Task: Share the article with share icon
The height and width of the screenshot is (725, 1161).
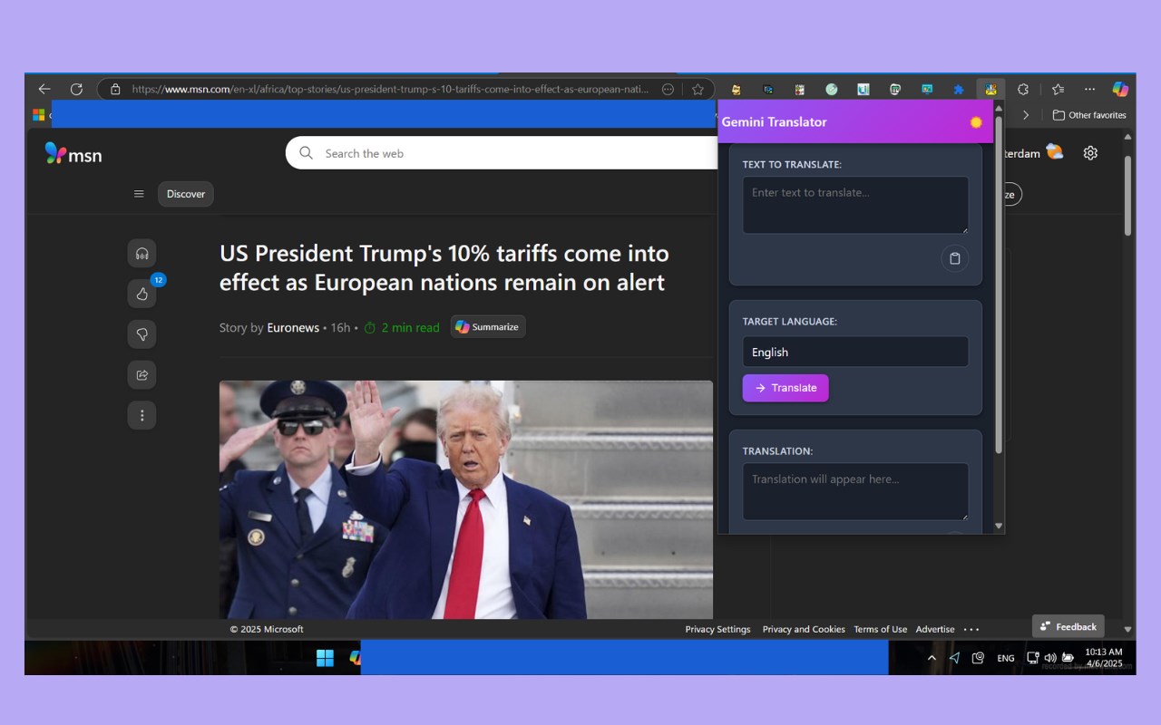Action: (141, 374)
